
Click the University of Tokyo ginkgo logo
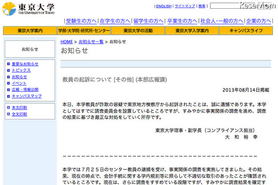(x=9, y=9)
